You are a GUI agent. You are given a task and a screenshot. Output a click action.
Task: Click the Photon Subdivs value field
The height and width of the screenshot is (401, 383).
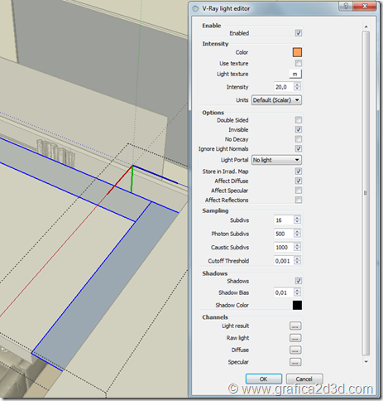point(284,234)
